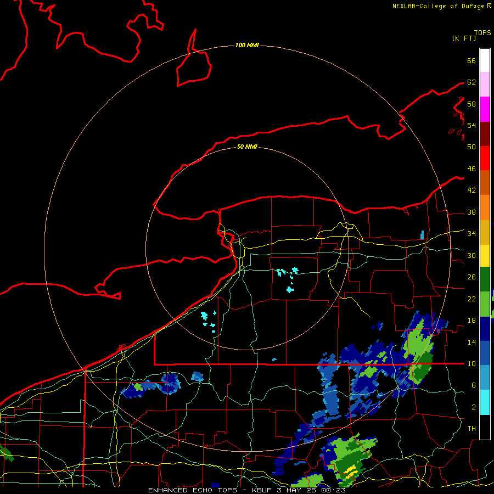Screen dimensions: 494x494
Task: Click the "10" legend value
Action: 471,364
